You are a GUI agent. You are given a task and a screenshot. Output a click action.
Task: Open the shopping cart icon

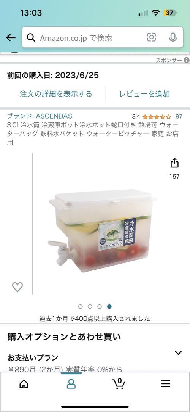(x=118, y=384)
